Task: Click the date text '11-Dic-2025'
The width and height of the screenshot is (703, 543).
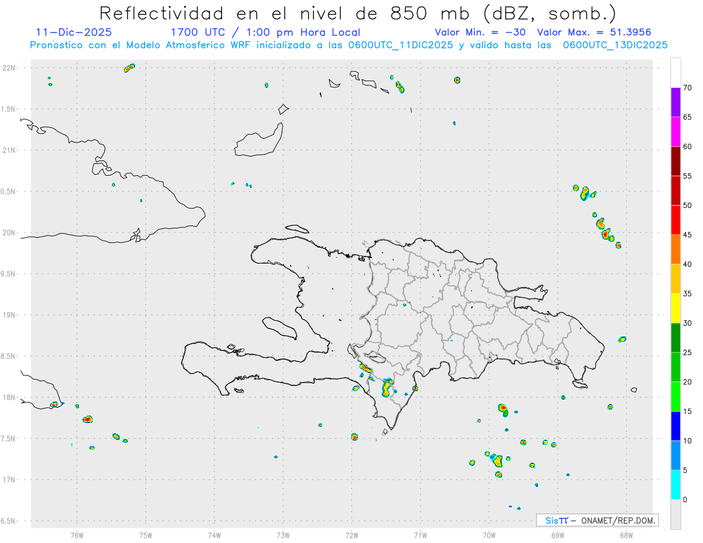Action: (74, 32)
